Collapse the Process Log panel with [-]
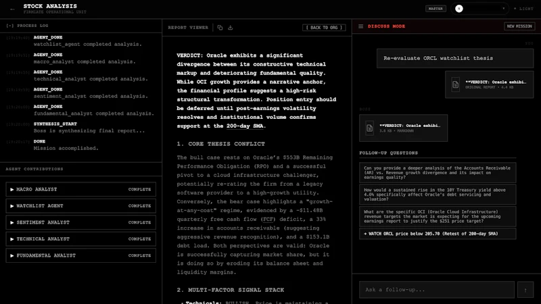541x304 pixels. (10, 26)
